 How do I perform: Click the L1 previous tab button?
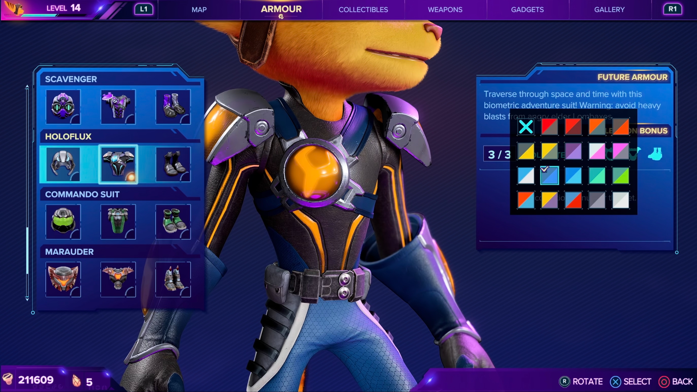coord(144,9)
